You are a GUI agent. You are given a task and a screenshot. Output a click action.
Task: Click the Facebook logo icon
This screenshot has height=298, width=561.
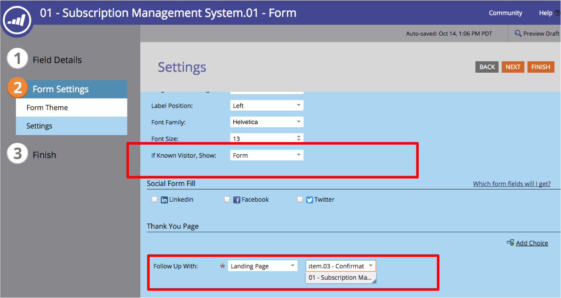coord(237,200)
